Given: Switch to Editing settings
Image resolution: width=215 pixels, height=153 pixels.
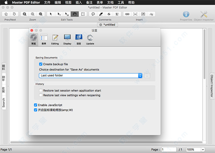Looking at the screenshot, I should (x=55, y=39).
